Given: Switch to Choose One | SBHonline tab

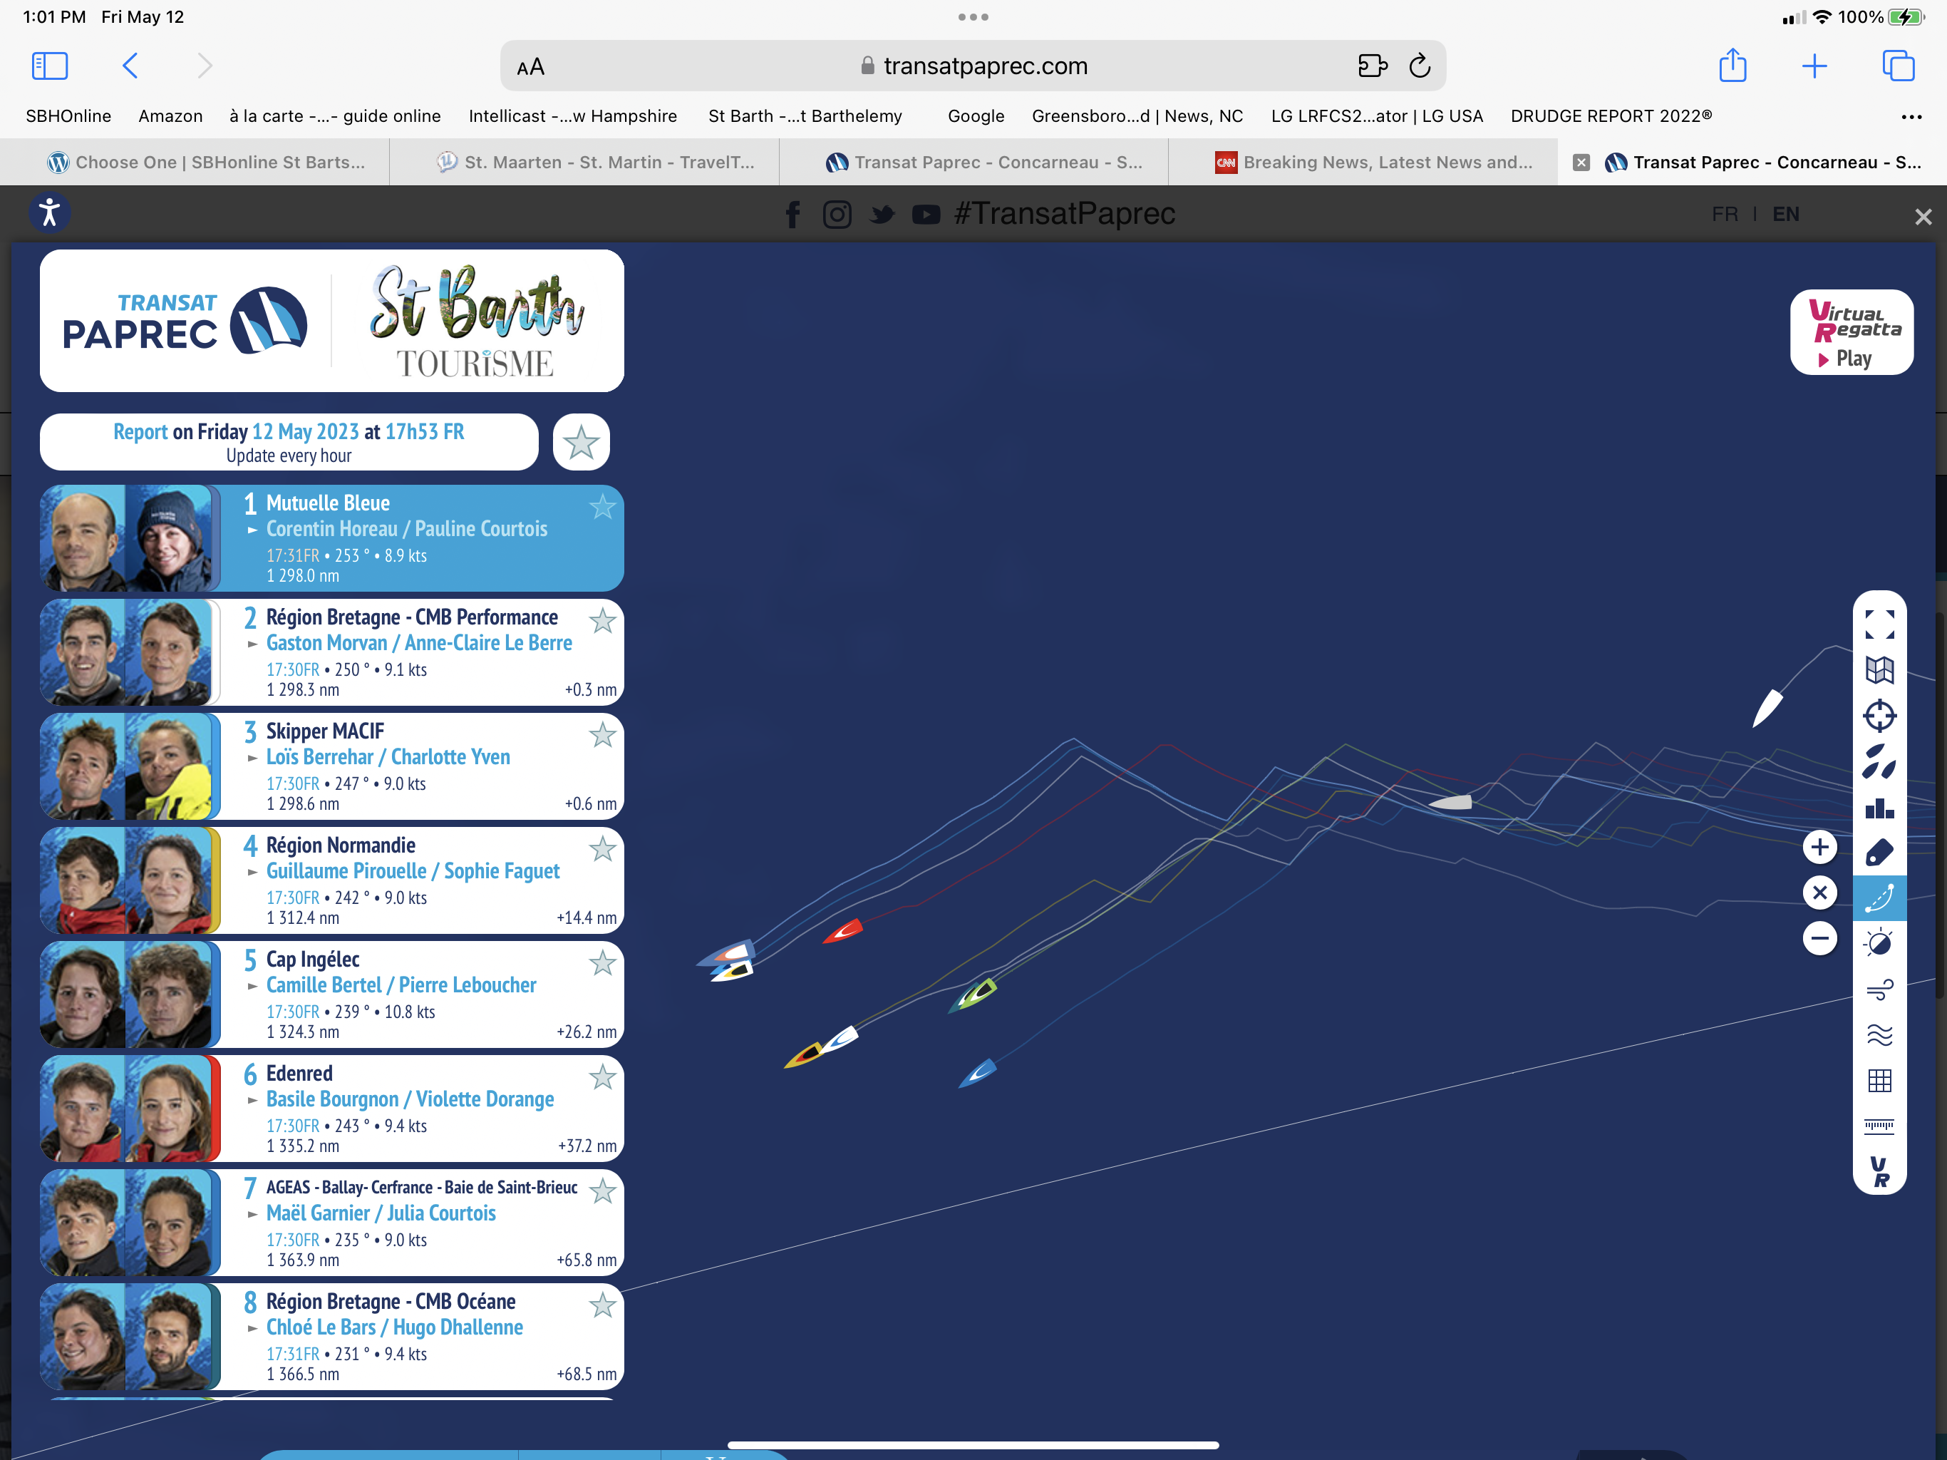Looking at the screenshot, I should (x=195, y=162).
